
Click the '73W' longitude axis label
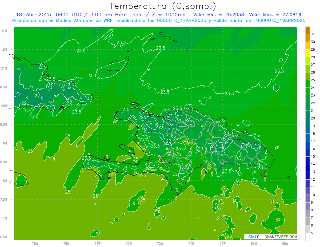[129, 243]
